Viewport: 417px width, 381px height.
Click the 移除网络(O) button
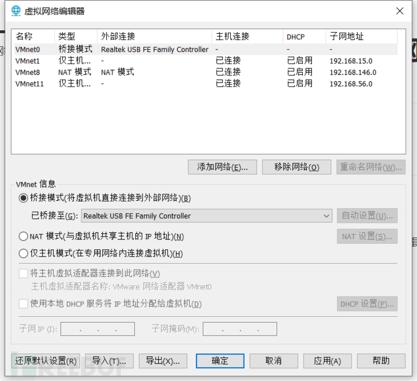coord(297,167)
